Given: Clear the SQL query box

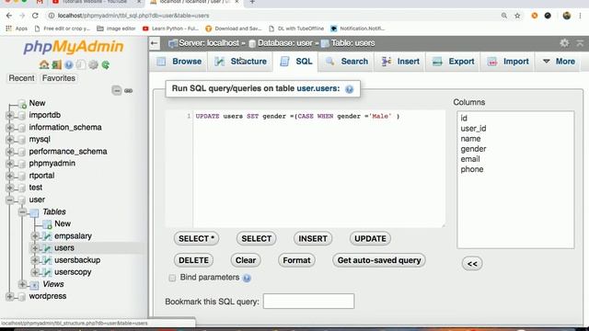Looking at the screenshot, I should [246, 260].
